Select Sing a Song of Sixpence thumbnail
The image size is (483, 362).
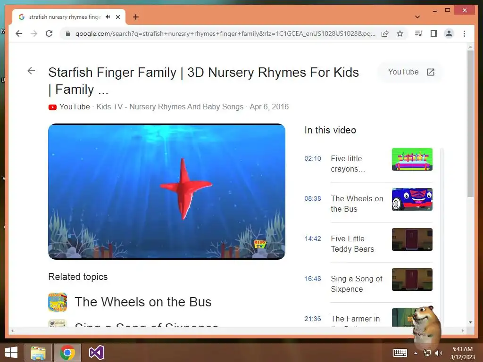pos(412,279)
